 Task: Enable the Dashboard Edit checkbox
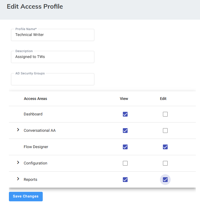165,114
